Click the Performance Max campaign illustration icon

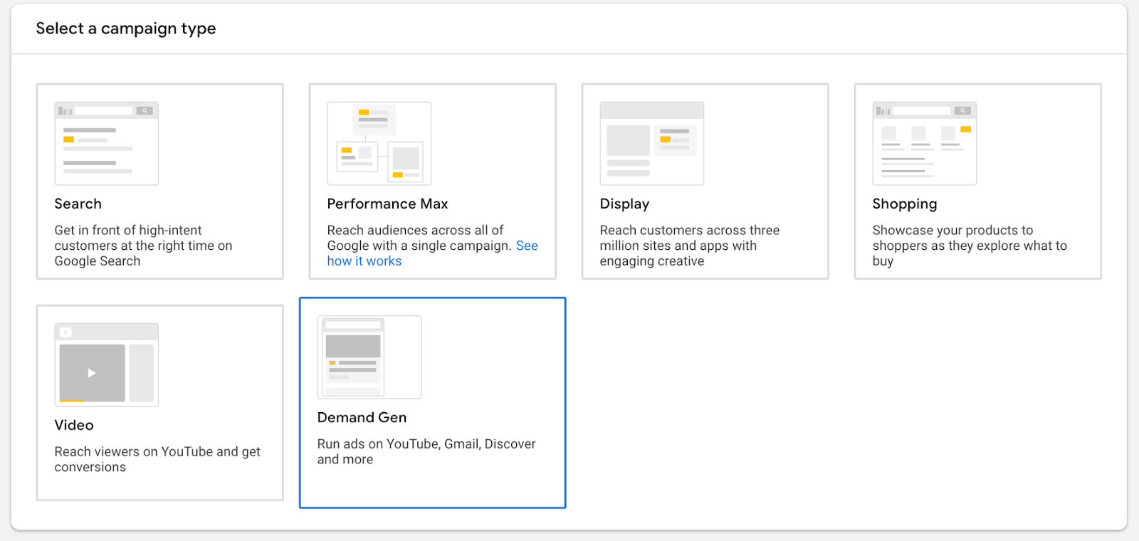point(379,143)
